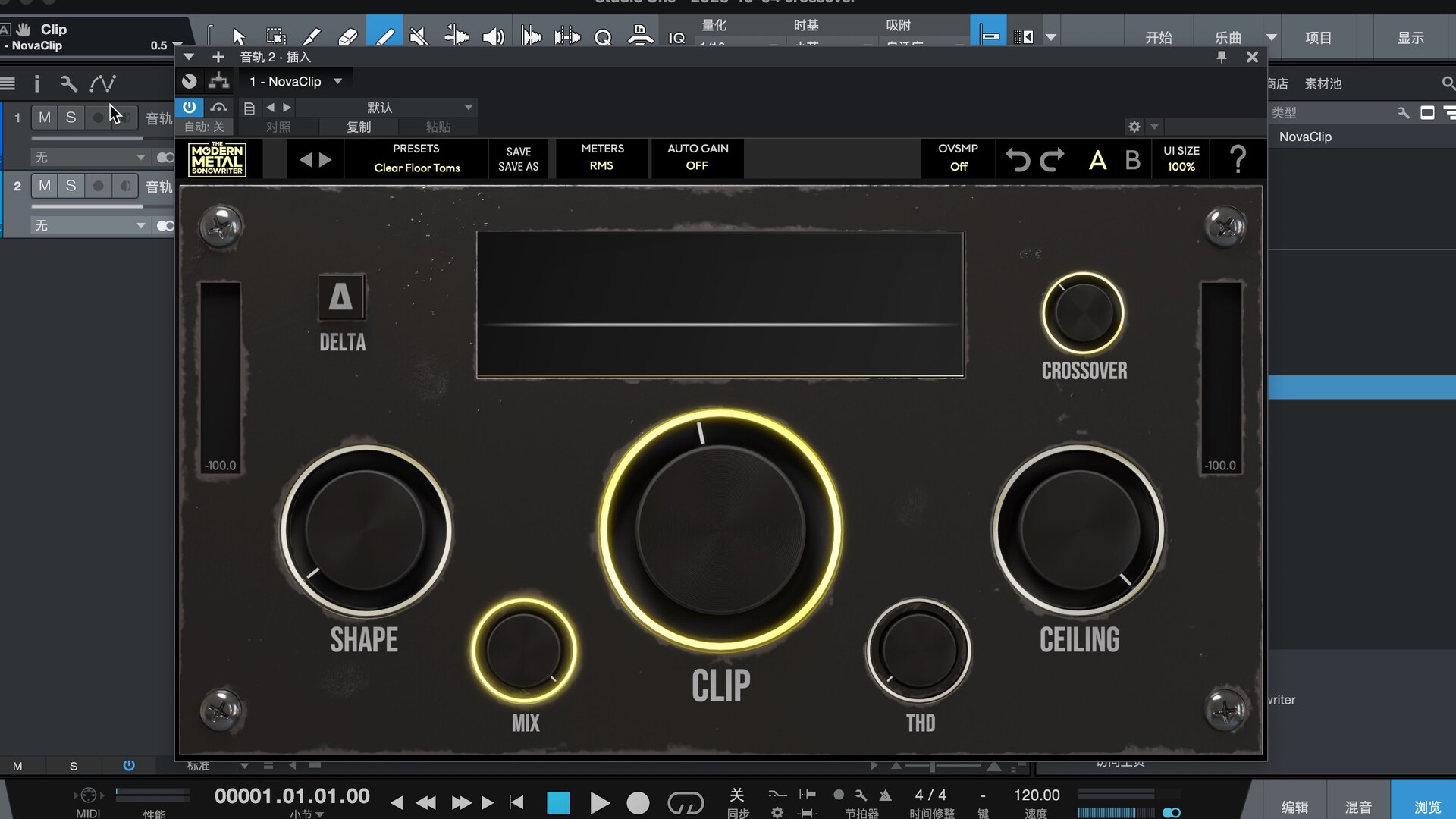Click the plugin undo arrow
This screenshot has width=1456, height=819.
tap(1017, 160)
